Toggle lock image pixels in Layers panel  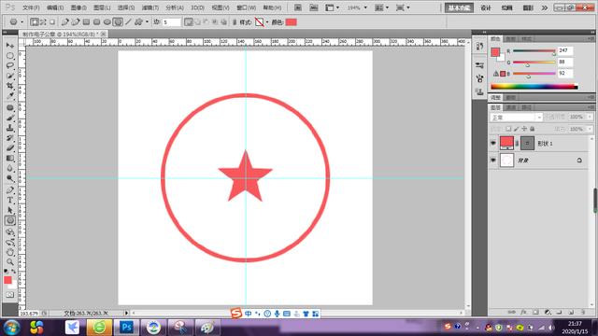point(517,129)
